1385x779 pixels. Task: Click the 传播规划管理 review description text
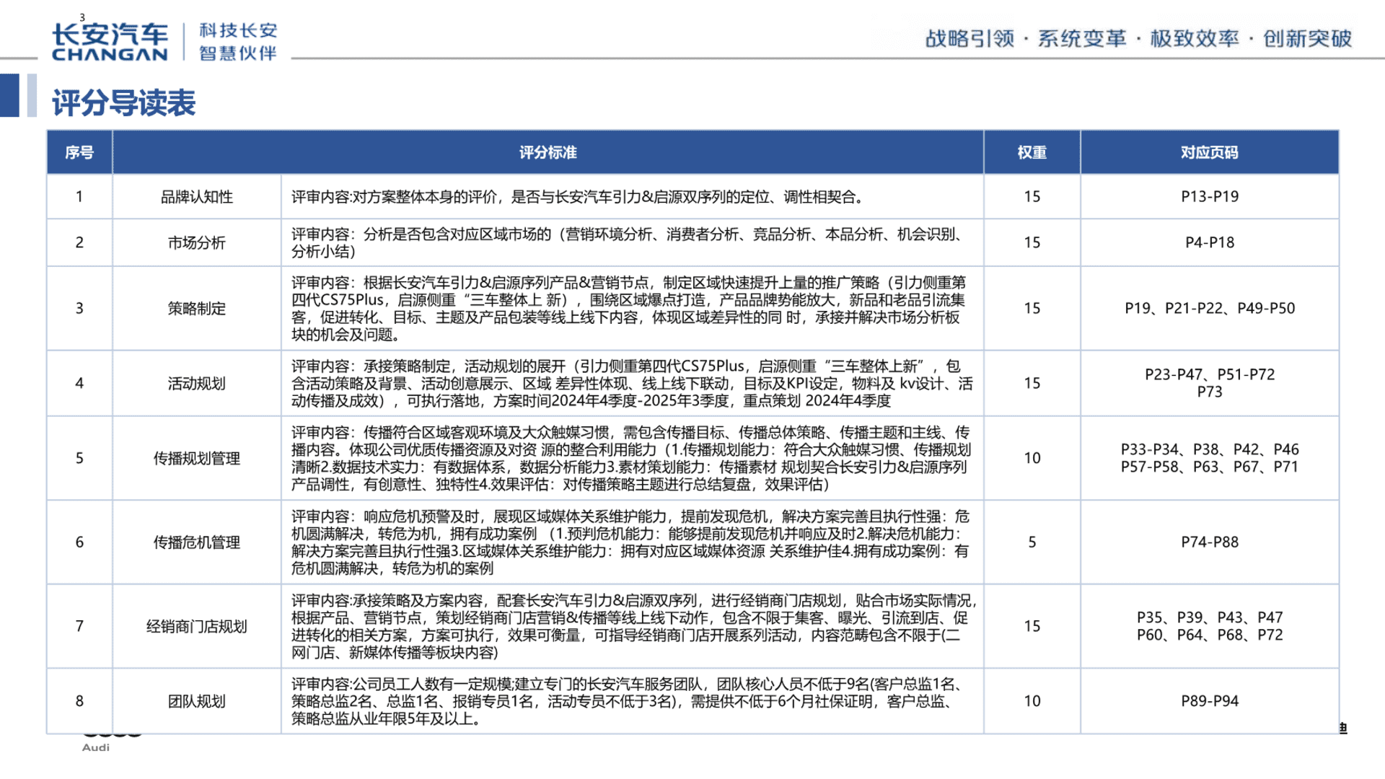(632, 458)
